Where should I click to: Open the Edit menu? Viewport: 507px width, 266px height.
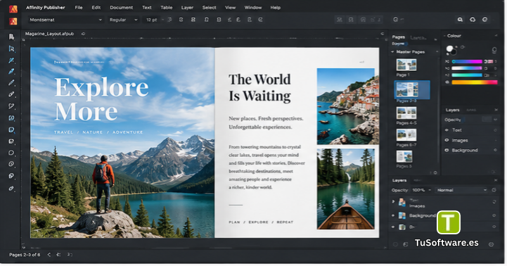point(96,8)
